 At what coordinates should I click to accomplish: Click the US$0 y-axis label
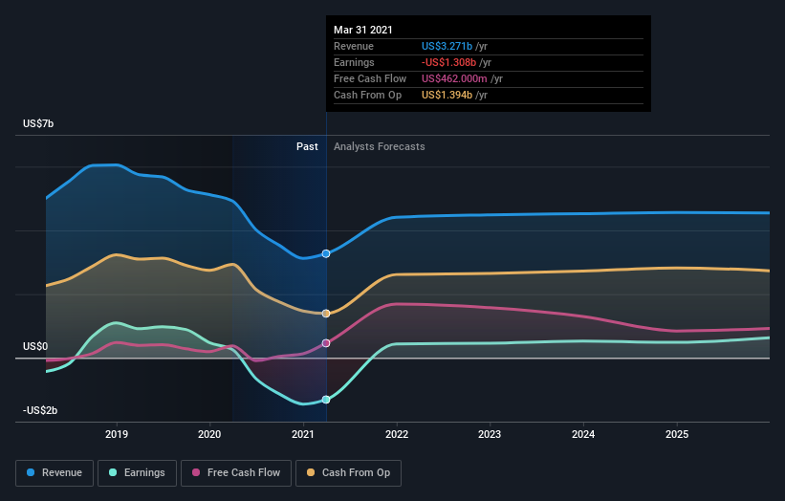pos(35,346)
